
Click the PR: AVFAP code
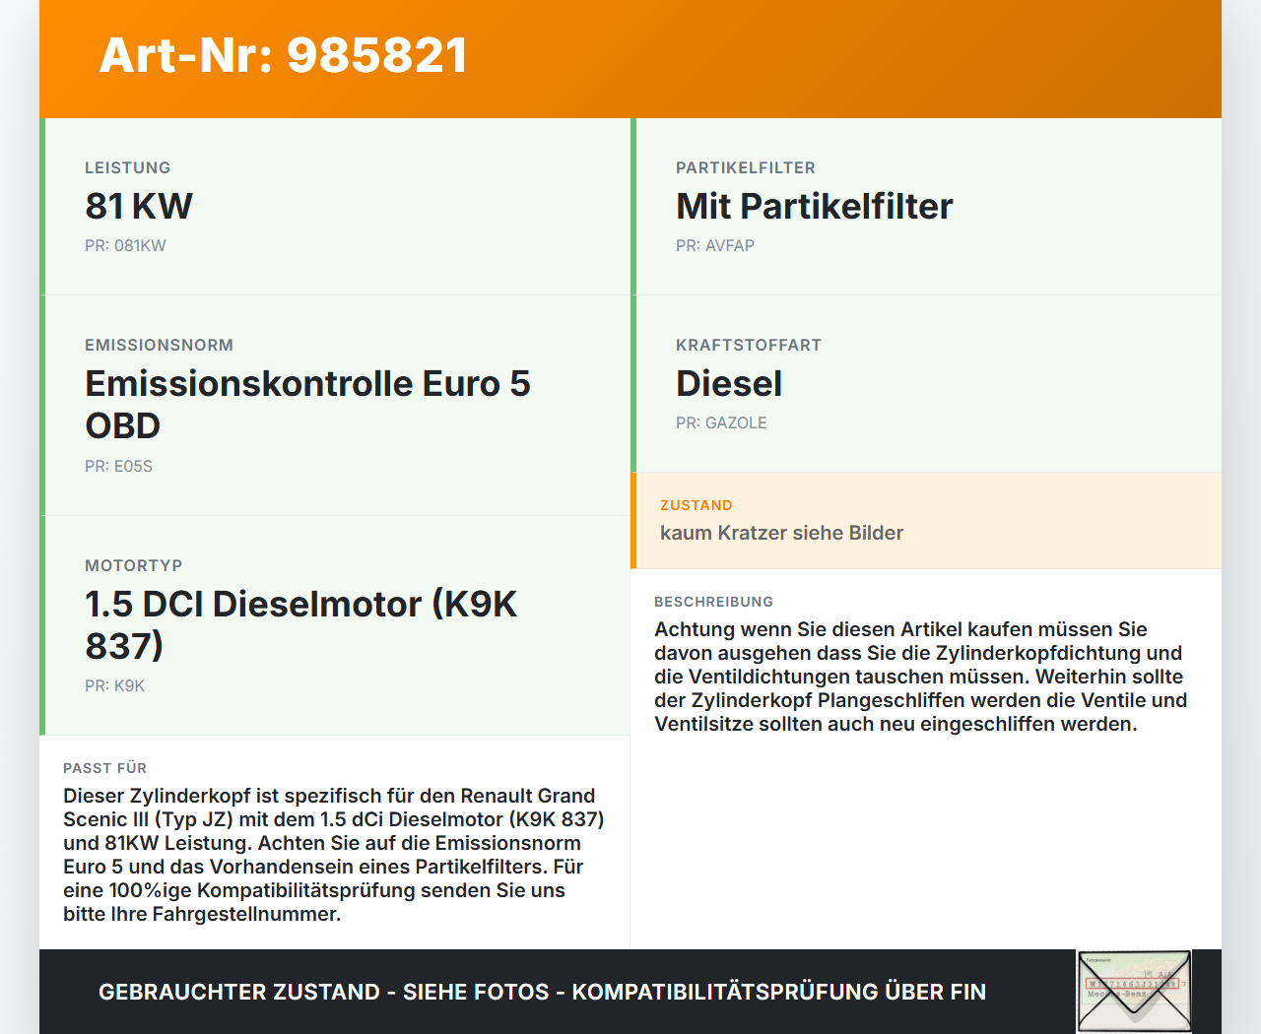coord(714,245)
